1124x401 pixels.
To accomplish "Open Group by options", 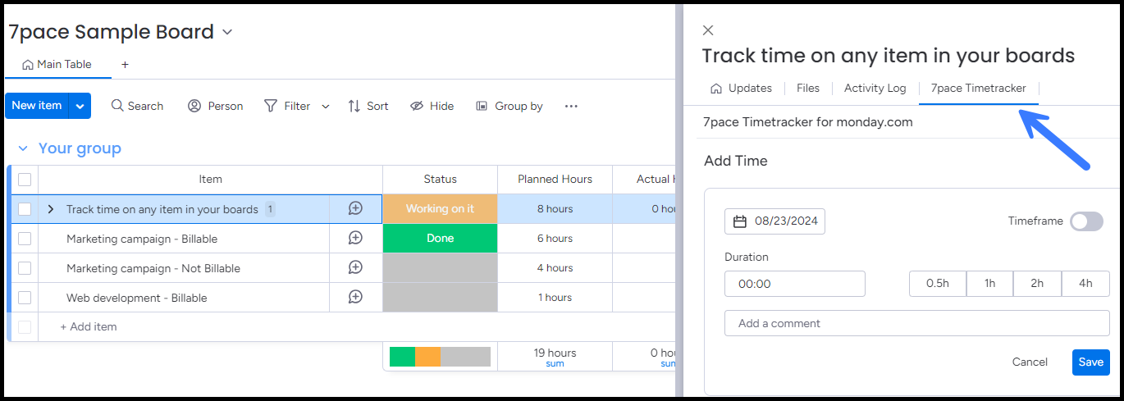I will tap(509, 106).
